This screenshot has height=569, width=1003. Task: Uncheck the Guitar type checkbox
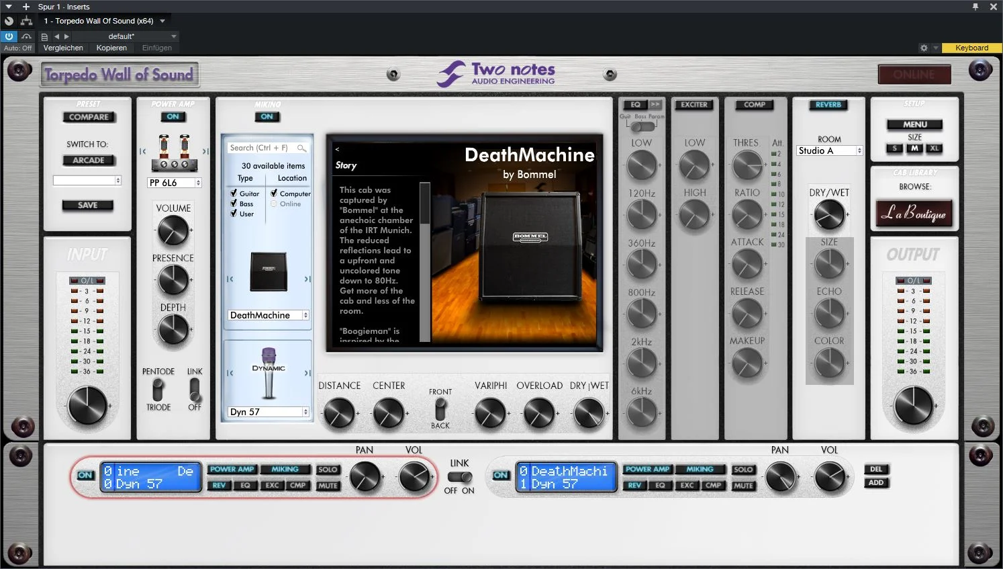[x=234, y=193]
